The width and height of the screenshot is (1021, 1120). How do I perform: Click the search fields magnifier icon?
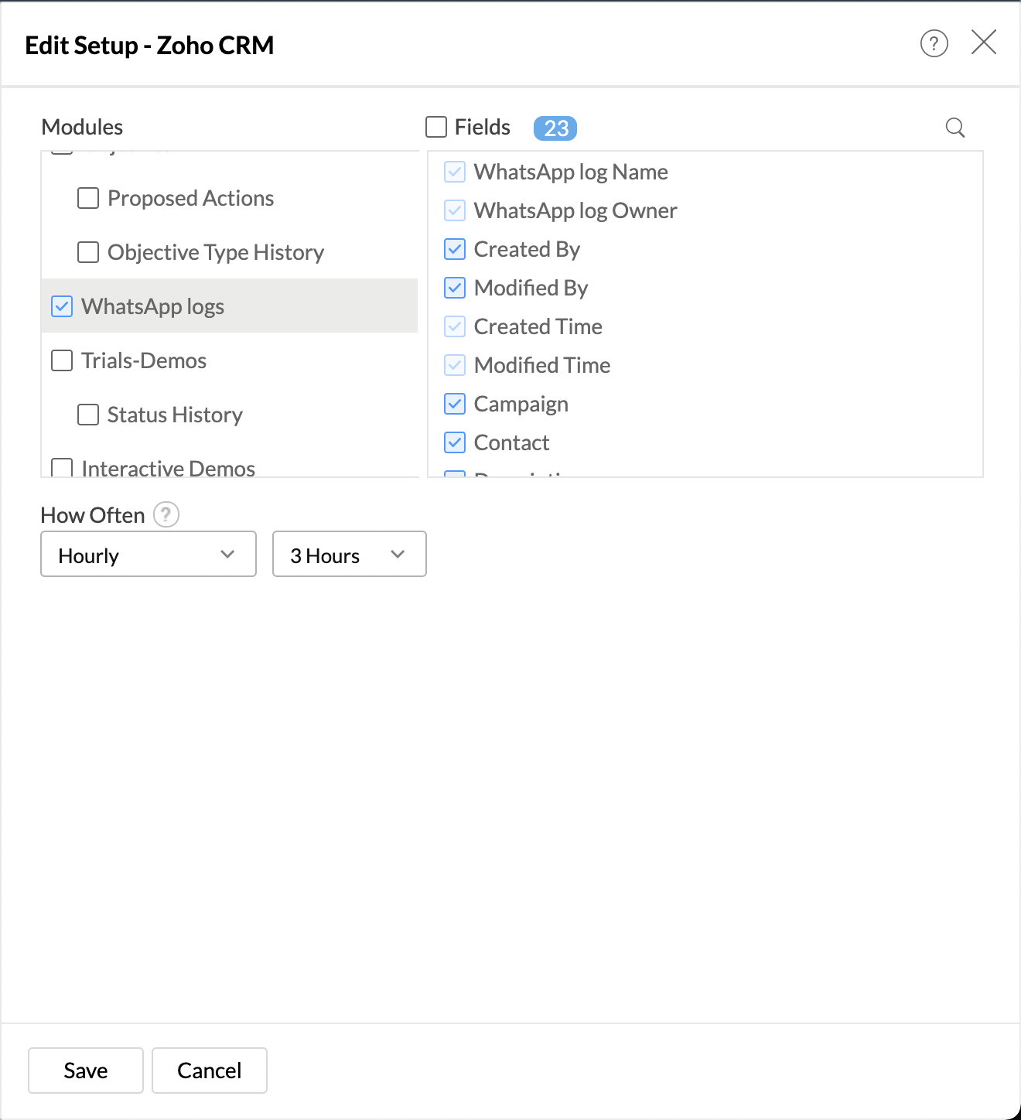(955, 128)
